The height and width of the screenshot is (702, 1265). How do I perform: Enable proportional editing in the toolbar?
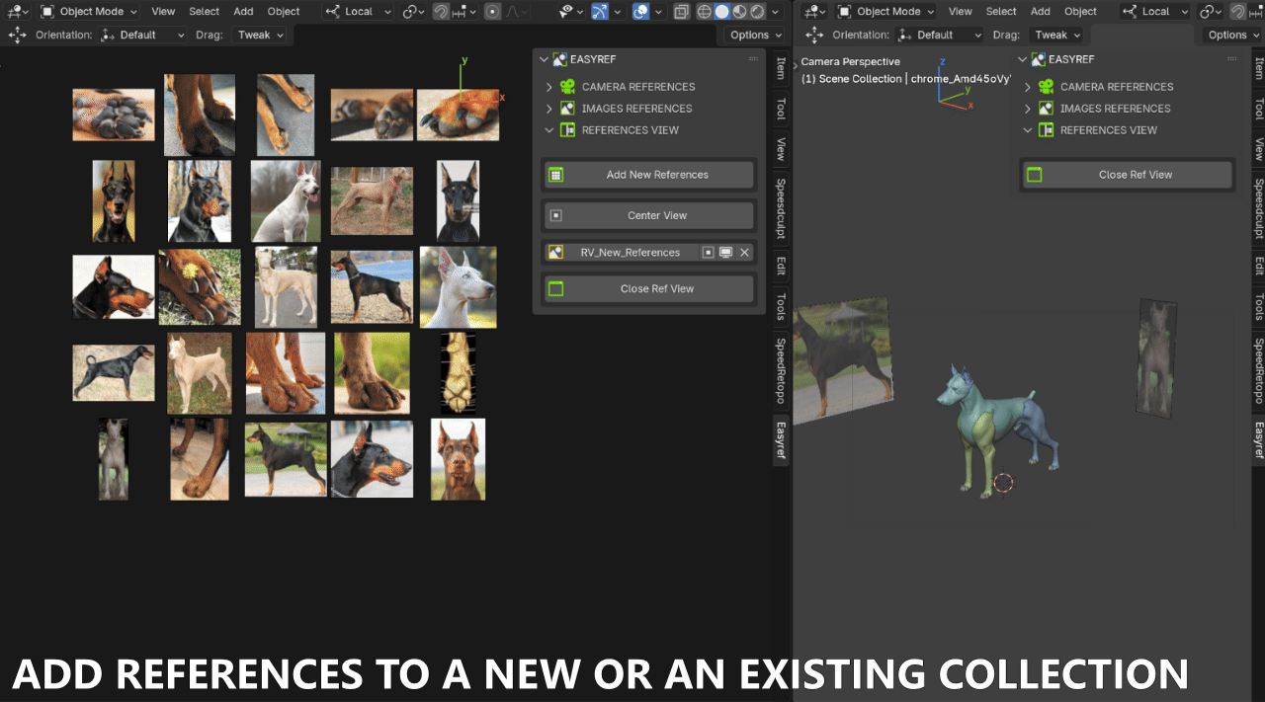[x=492, y=11]
